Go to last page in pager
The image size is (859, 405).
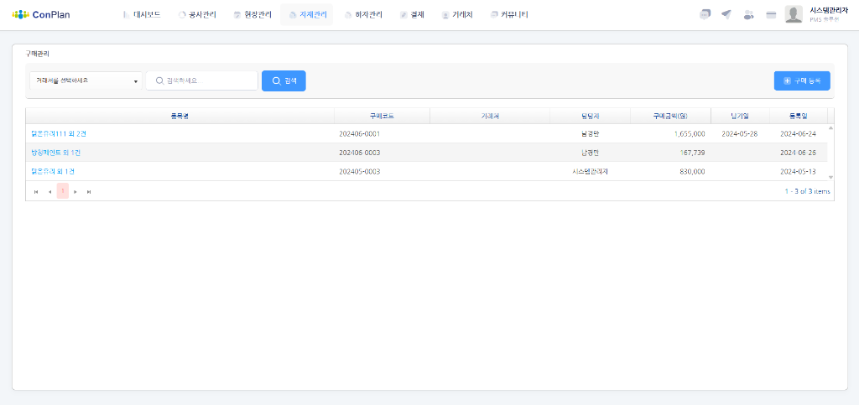click(89, 191)
